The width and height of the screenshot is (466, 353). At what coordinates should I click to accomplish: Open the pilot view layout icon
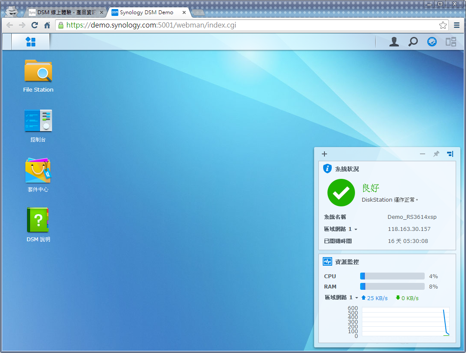pyautogui.click(x=451, y=42)
